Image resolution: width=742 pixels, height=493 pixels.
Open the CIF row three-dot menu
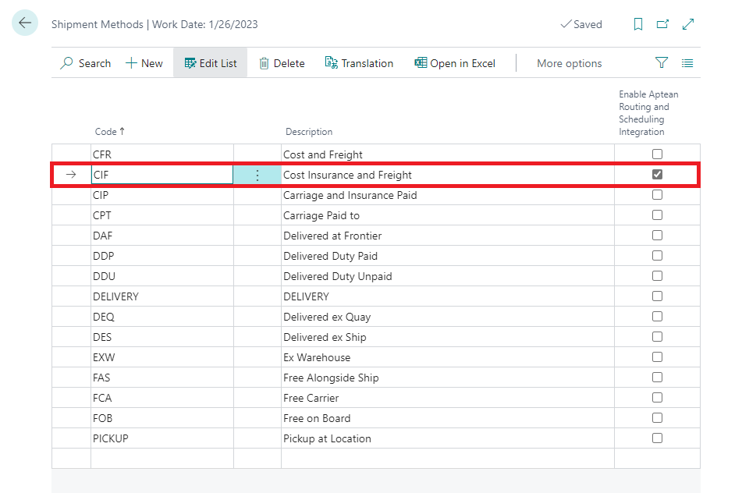tap(257, 176)
